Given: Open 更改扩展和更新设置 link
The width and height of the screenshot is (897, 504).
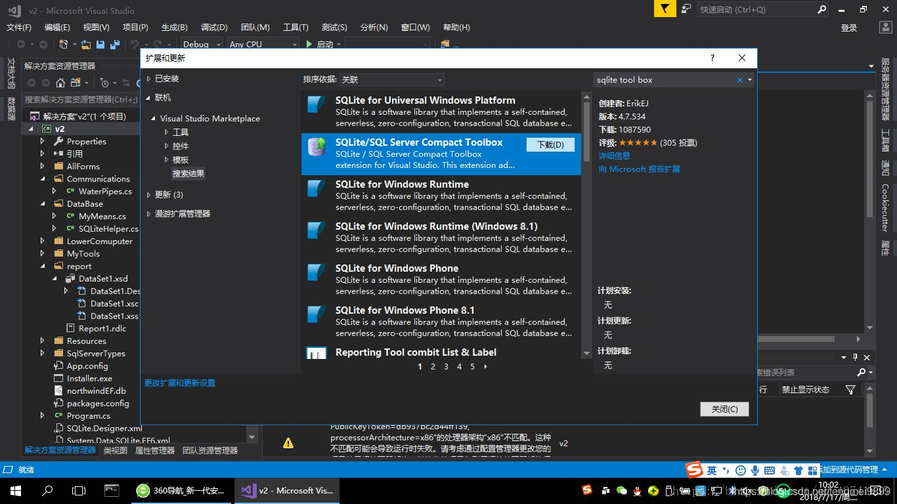Looking at the screenshot, I should 180,383.
